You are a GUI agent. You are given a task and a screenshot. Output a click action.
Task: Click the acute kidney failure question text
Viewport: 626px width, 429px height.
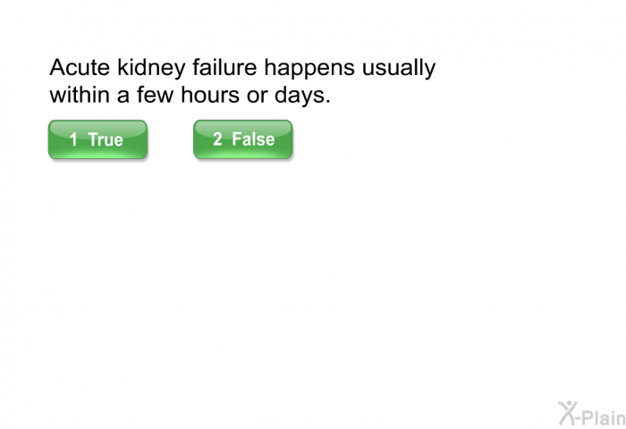point(242,81)
